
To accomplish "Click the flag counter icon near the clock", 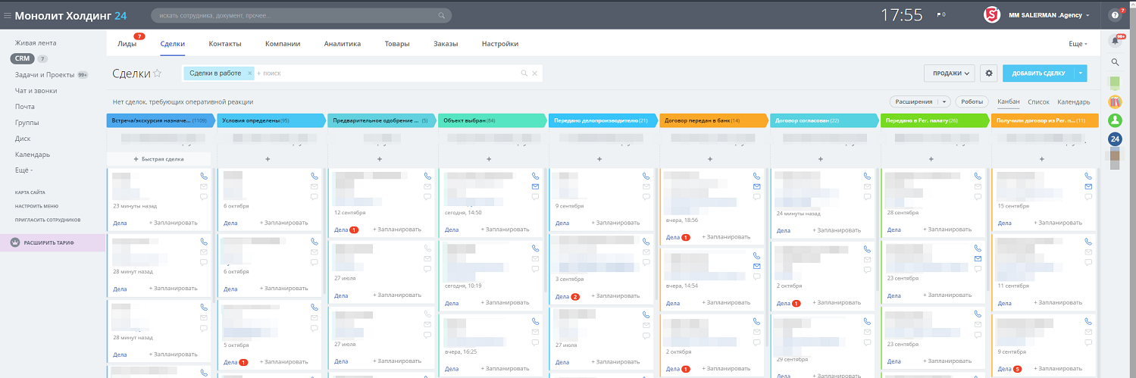I will pos(941,14).
